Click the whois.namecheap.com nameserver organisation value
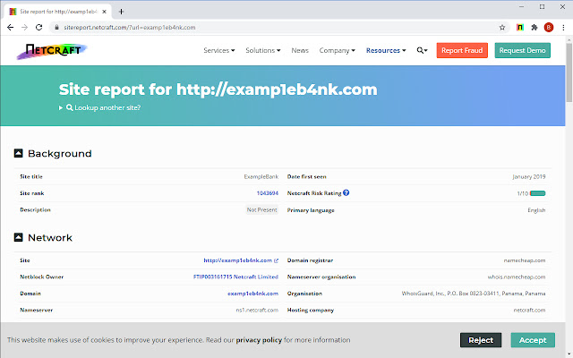This screenshot has height=358, width=573. [517, 277]
